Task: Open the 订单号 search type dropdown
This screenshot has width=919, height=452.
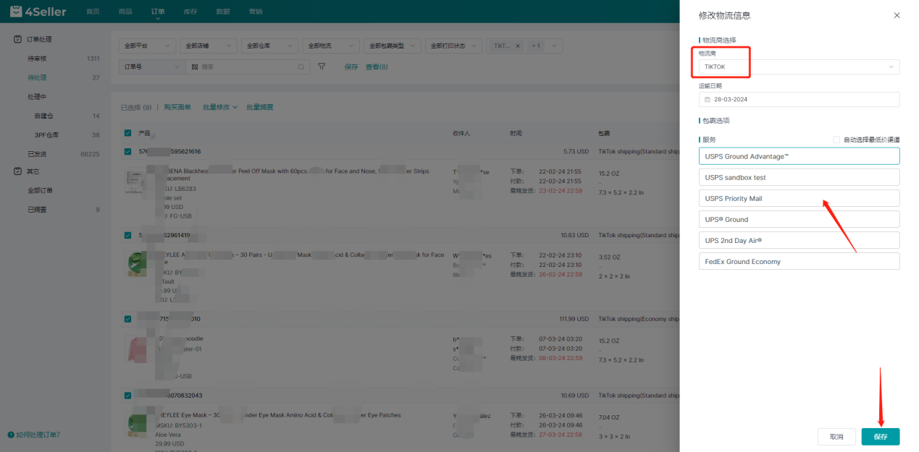Action: pos(152,67)
